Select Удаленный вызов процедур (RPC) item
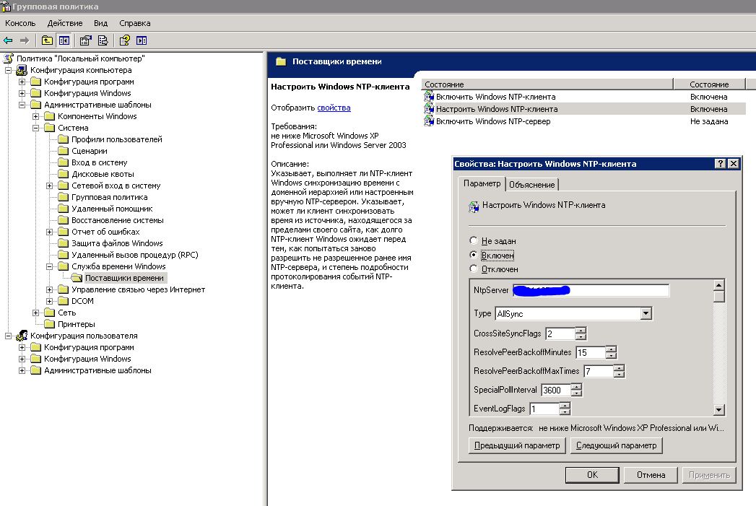This screenshot has height=506, width=756. (135, 255)
